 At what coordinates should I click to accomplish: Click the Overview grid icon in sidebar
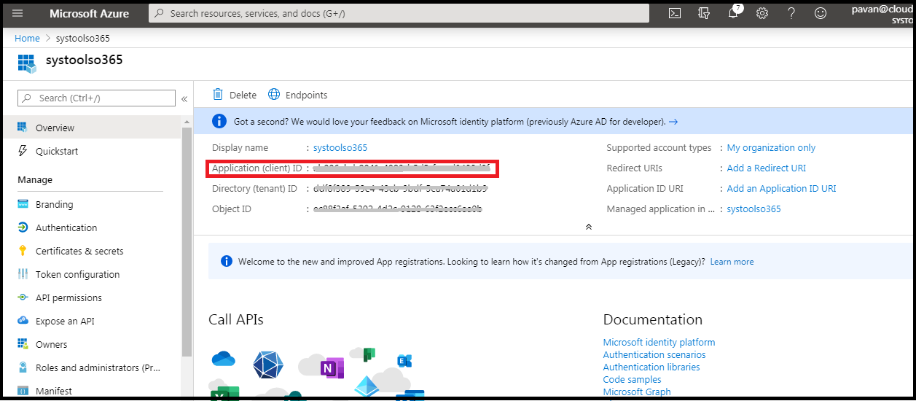pyautogui.click(x=23, y=128)
